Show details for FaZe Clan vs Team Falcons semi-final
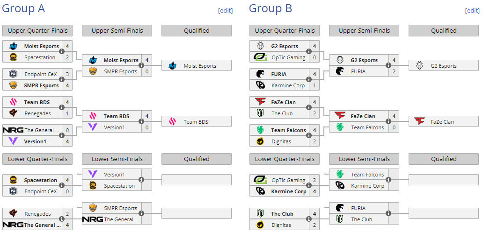Image resolution: width=483 pixels, height=232 pixels. tap(388, 122)
